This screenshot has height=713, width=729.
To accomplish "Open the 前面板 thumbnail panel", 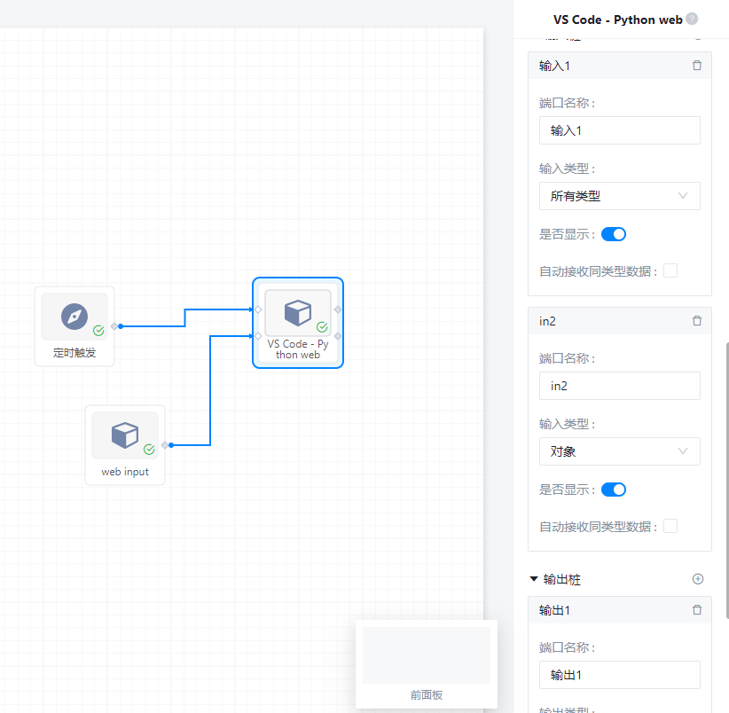I will (x=427, y=663).
